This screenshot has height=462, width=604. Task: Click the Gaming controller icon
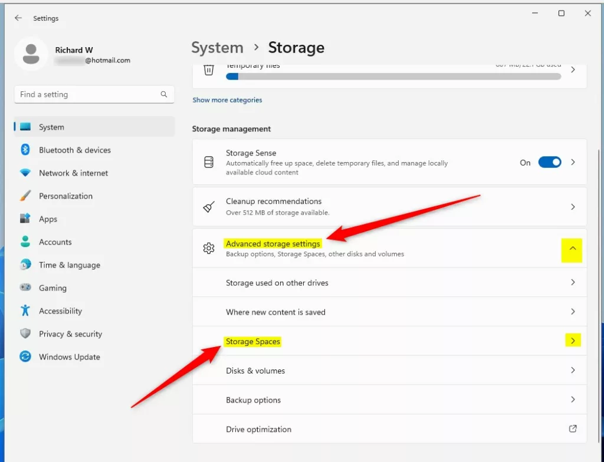25,288
